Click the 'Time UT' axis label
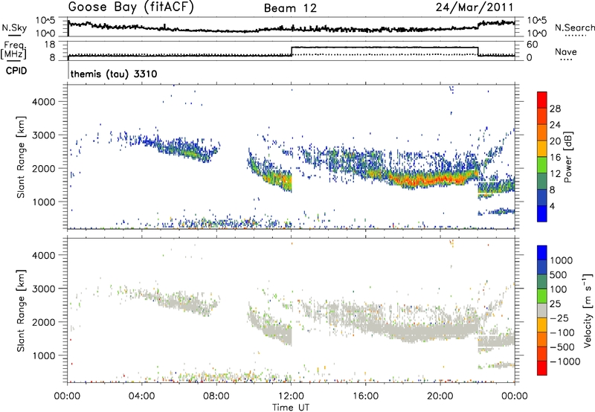This screenshot has height=412, width=595. tap(291, 408)
